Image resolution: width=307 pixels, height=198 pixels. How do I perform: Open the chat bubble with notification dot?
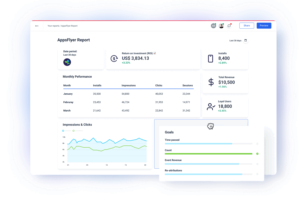point(229,26)
